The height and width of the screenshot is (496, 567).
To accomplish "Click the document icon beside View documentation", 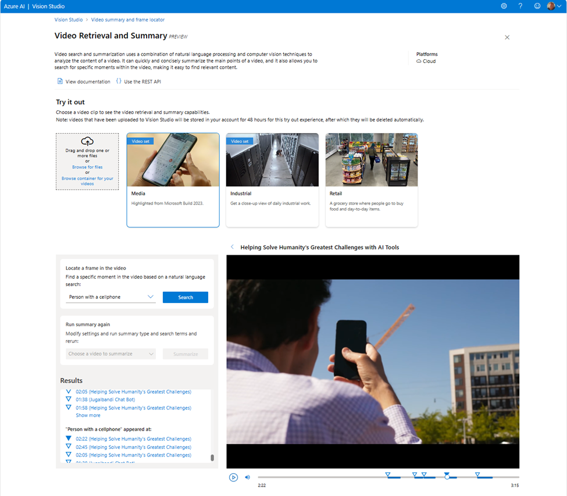I will [60, 81].
